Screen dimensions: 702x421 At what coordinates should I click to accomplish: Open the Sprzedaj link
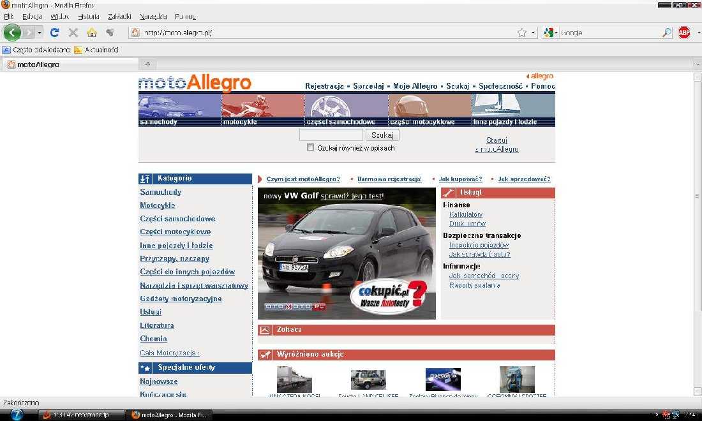[x=368, y=86]
